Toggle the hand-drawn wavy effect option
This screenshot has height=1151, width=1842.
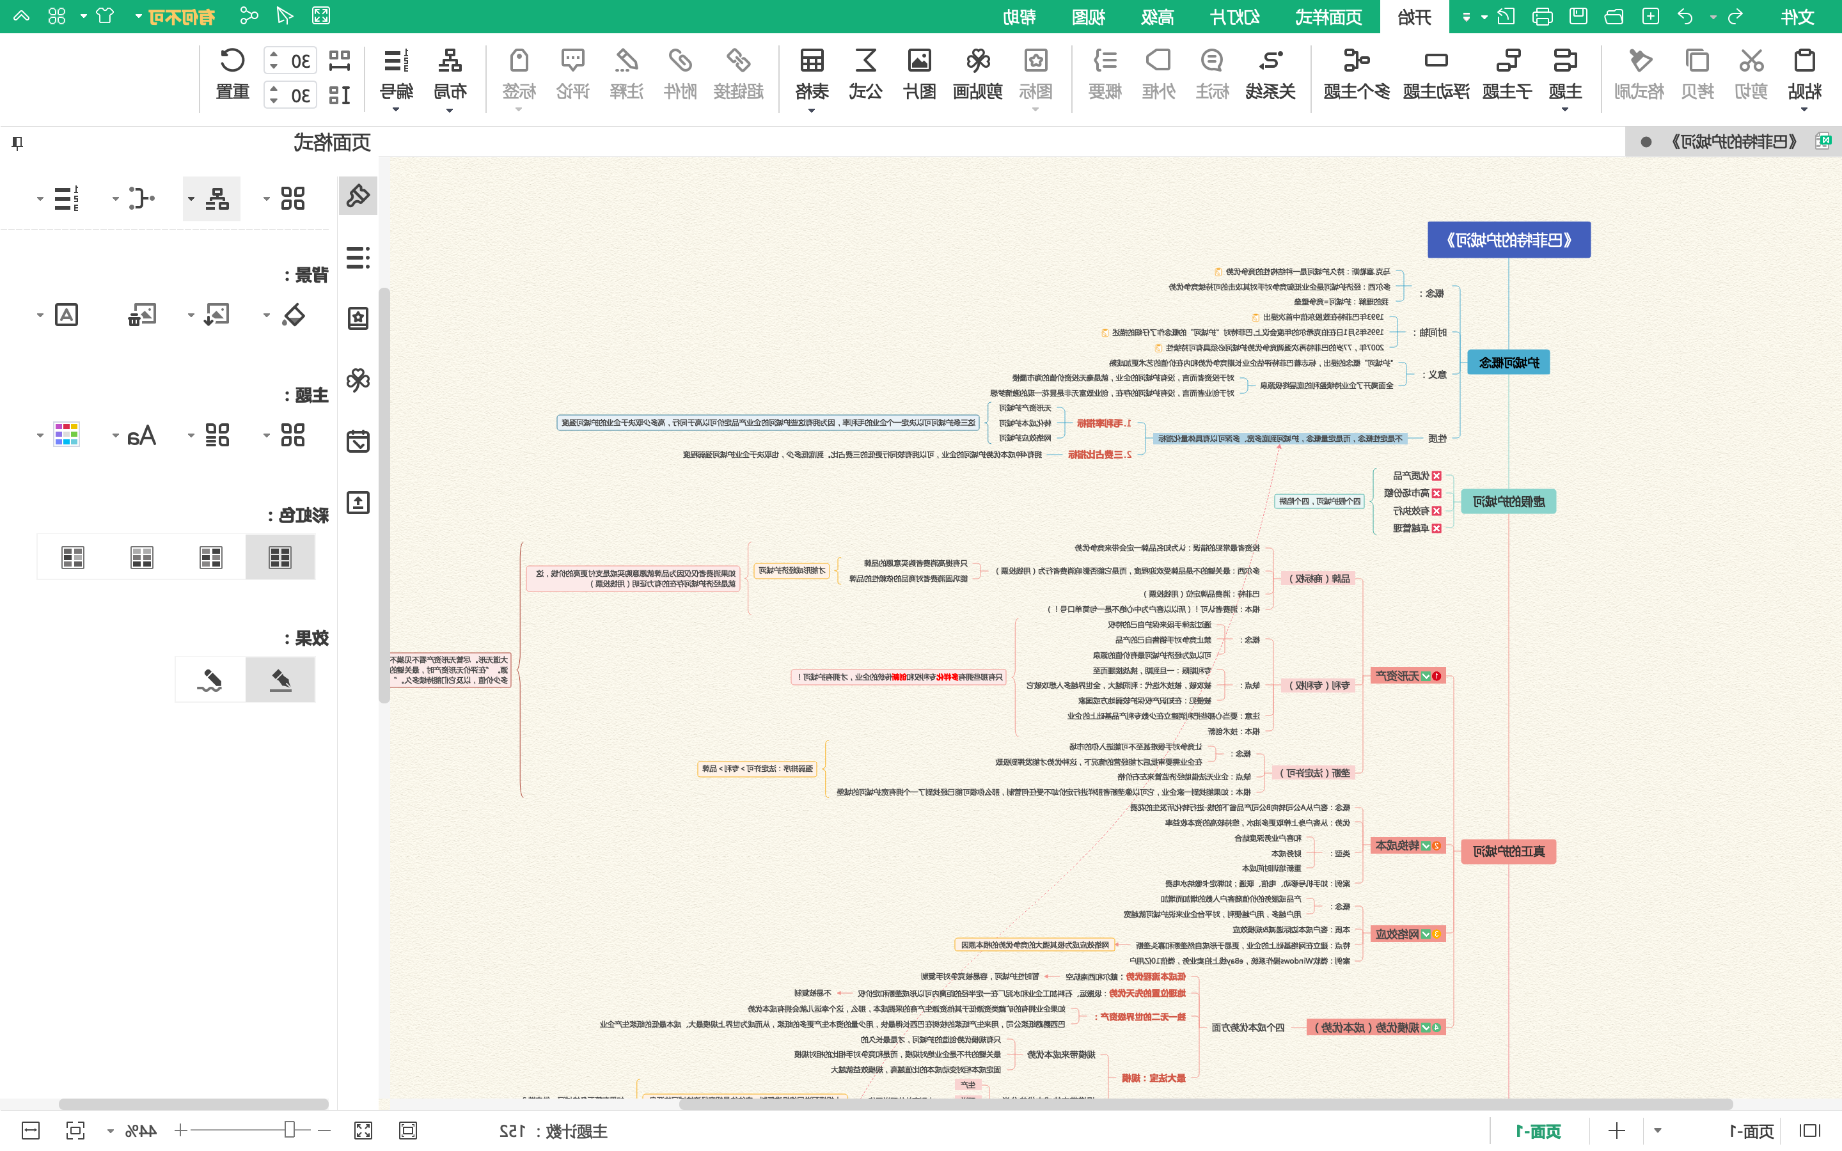click(210, 679)
